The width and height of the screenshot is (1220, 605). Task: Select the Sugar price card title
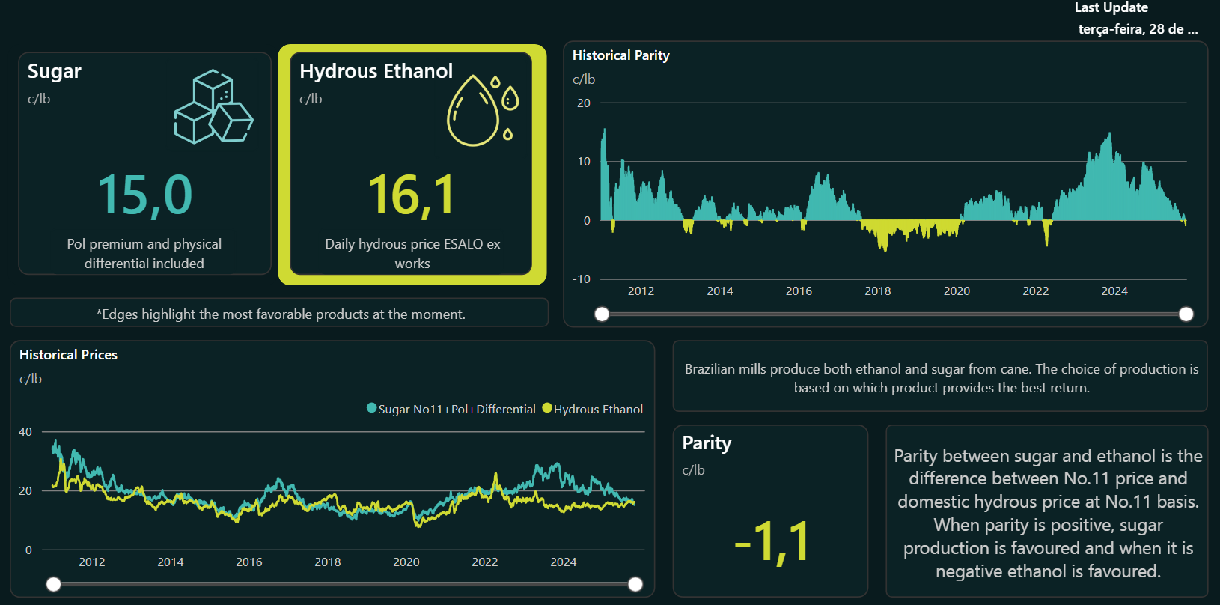click(x=55, y=71)
